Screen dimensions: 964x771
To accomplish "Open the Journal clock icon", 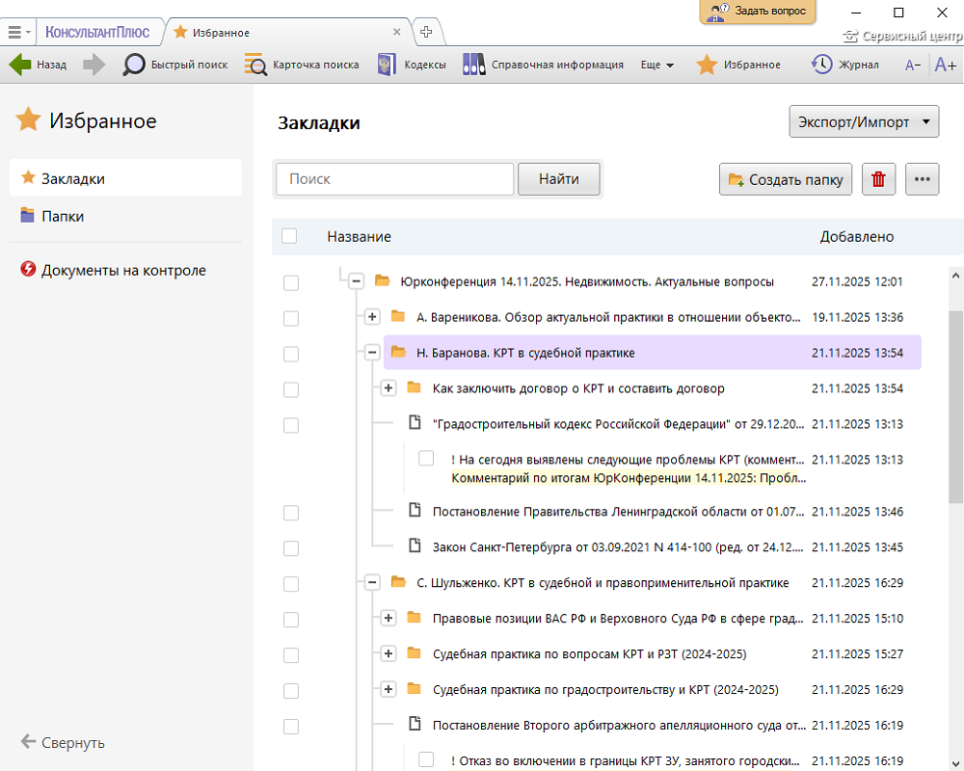I will pyautogui.click(x=821, y=65).
